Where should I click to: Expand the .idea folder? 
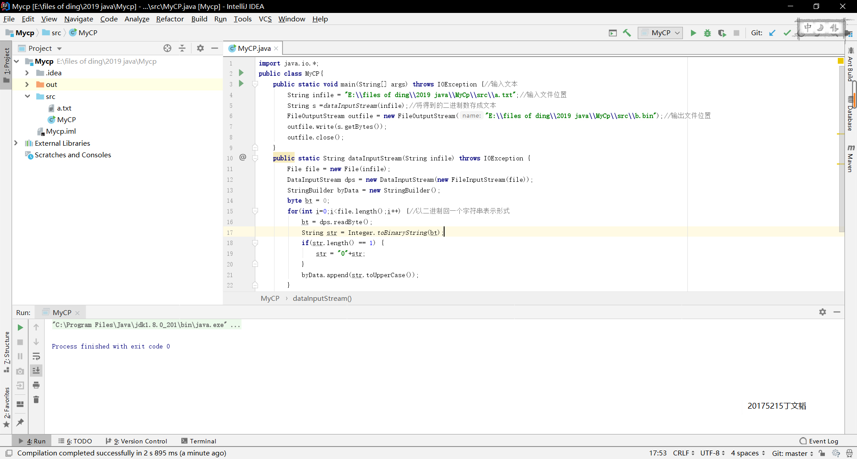[27, 73]
